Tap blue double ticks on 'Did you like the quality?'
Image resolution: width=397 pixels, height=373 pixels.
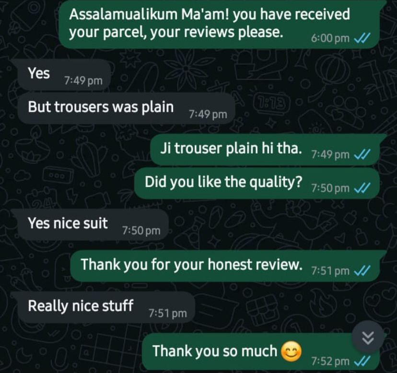click(x=362, y=188)
